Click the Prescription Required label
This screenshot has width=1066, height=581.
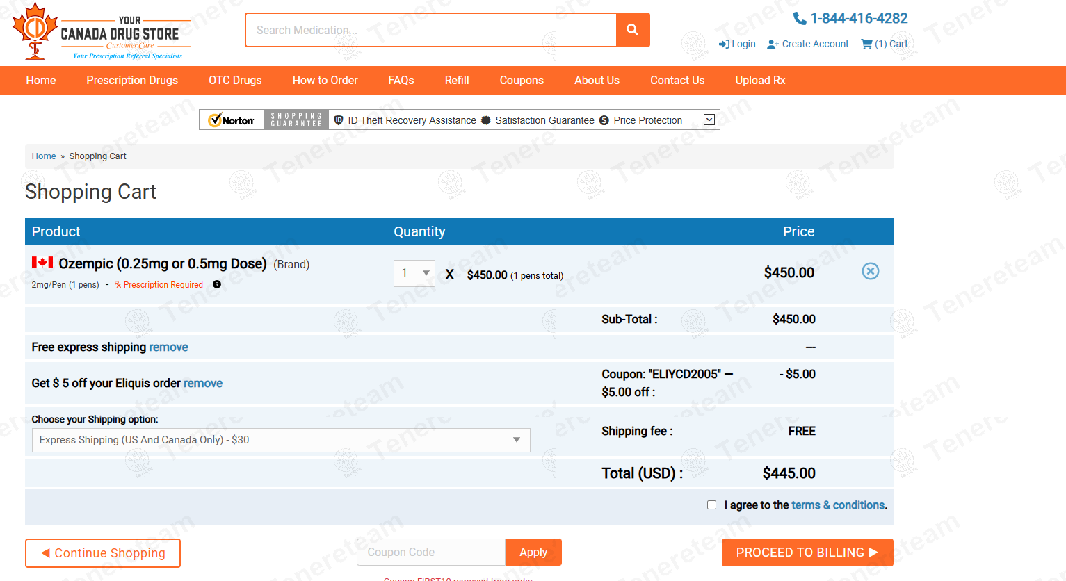(159, 285)
